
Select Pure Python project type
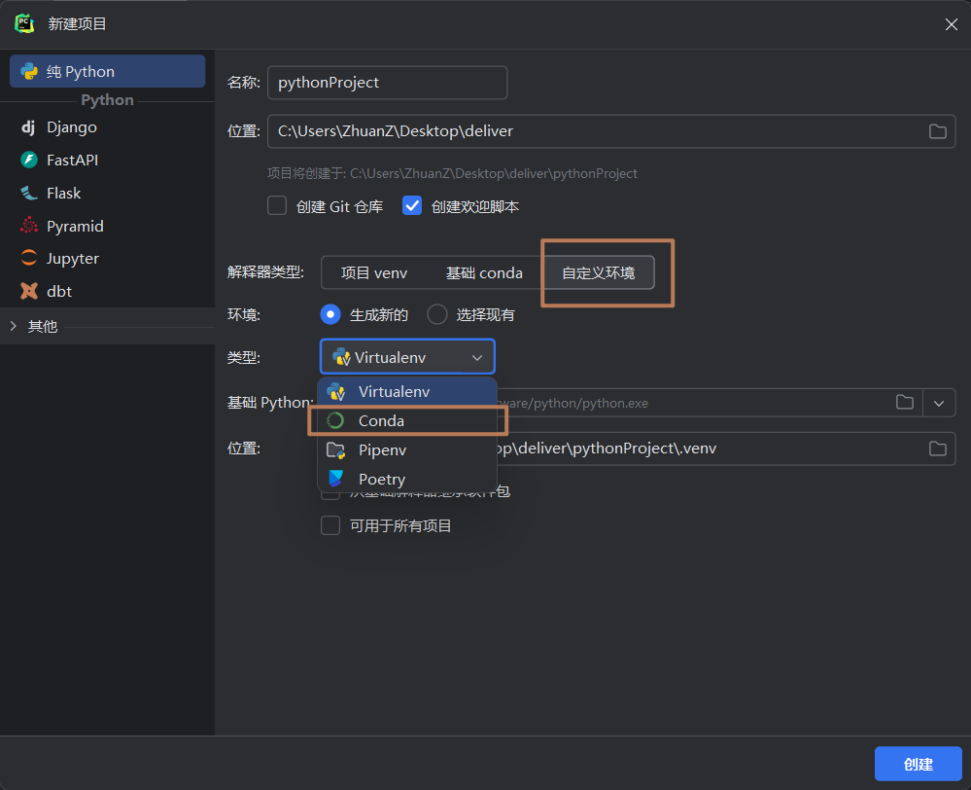point(107,71)
